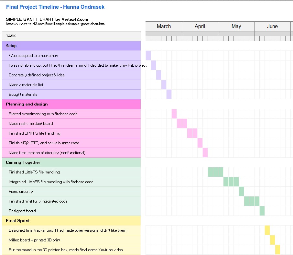Select the 'Made real-time dashboard' row
The width and height of the screenshot is (293, 255).
coord(71,124)
